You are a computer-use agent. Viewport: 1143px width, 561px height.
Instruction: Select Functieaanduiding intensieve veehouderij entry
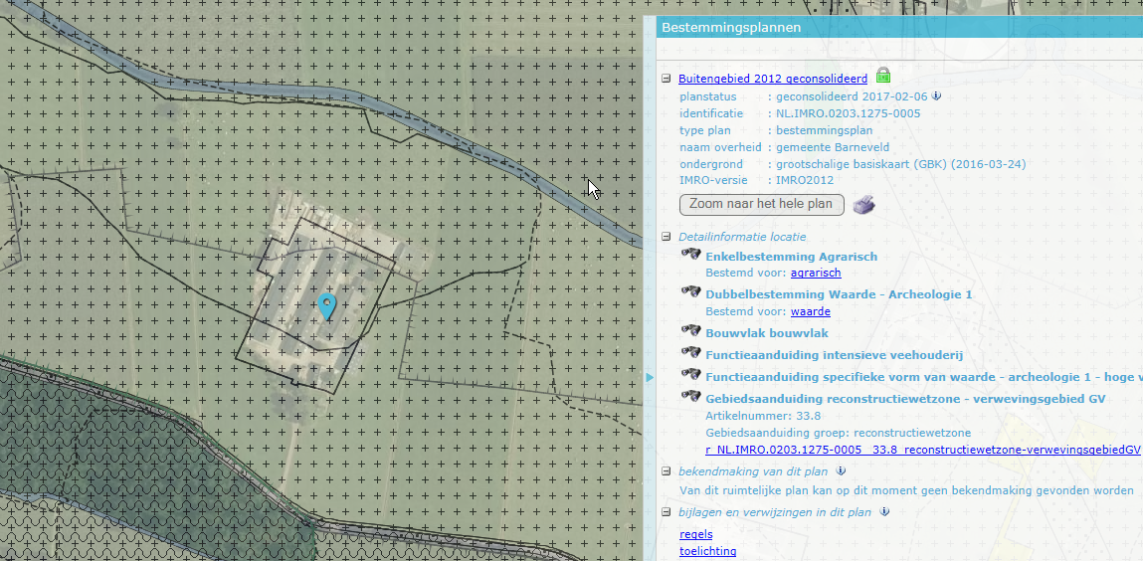835,355
